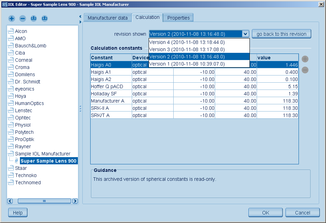This screenshot has width=326, height=223.
Task: Select the Holladay SF row in the table
Action: pyautogui.click(x=111, y=94)
